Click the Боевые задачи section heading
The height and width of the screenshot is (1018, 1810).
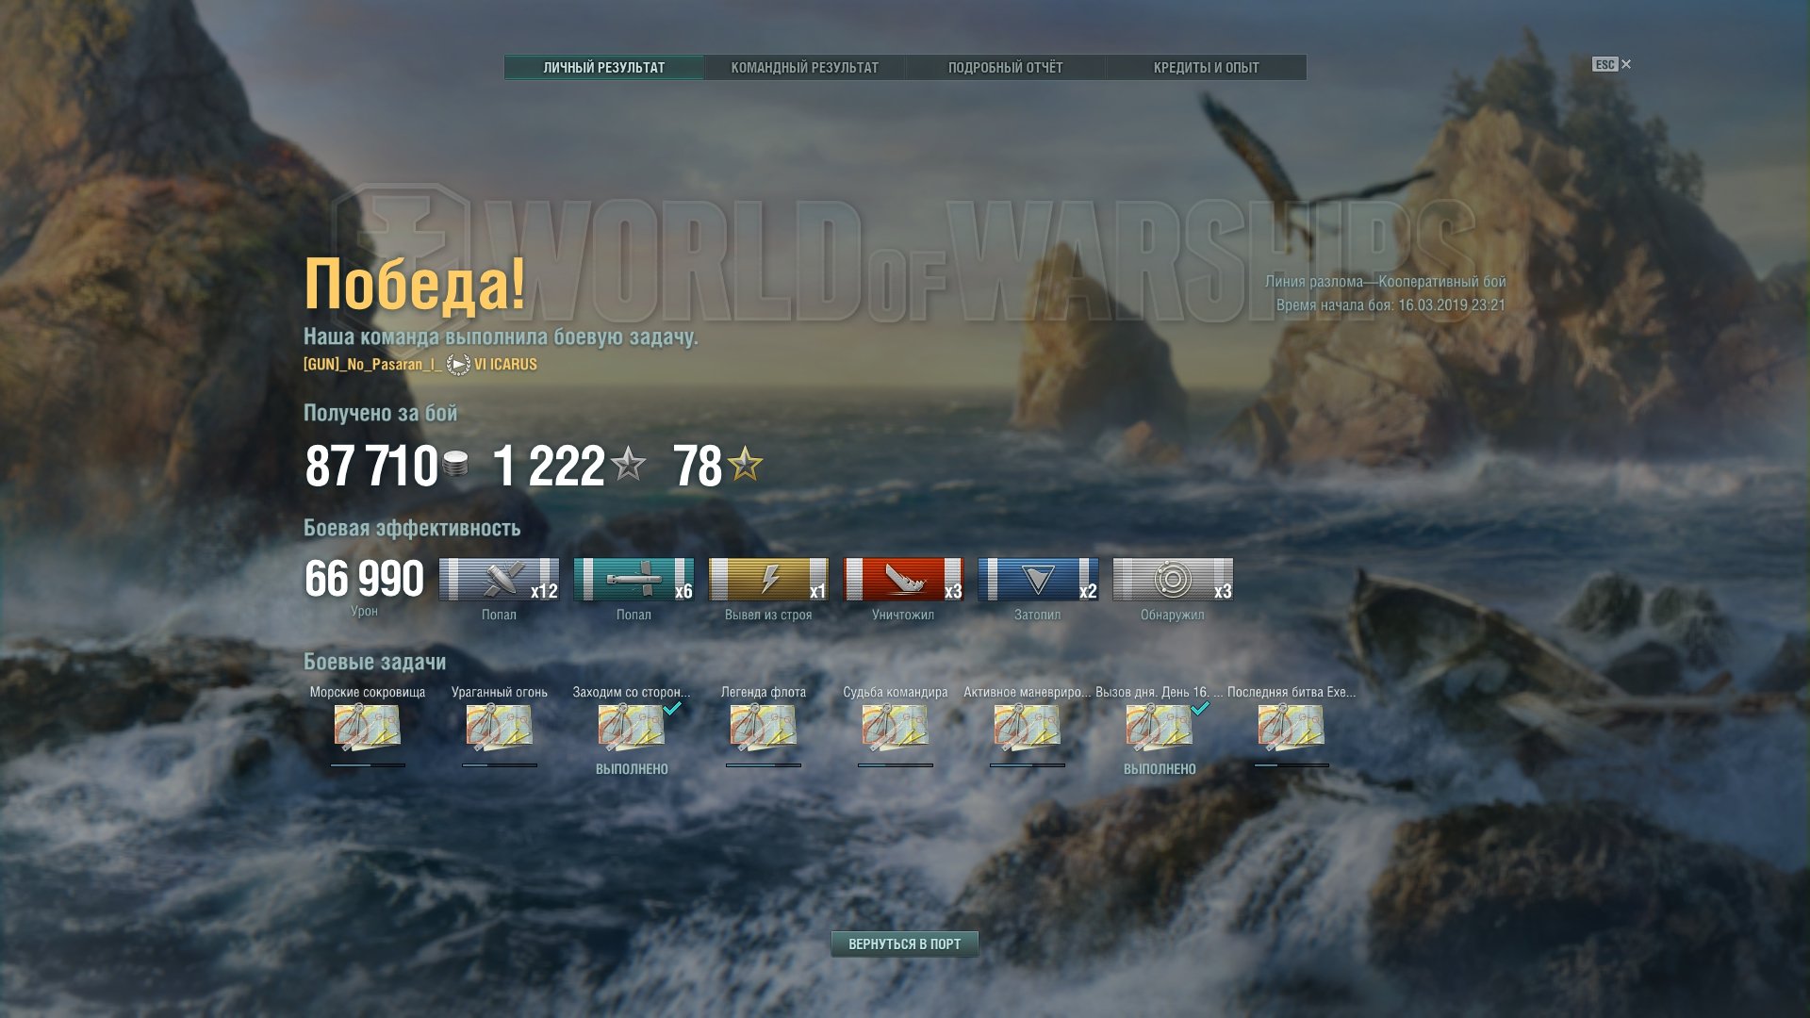(375, 662)
